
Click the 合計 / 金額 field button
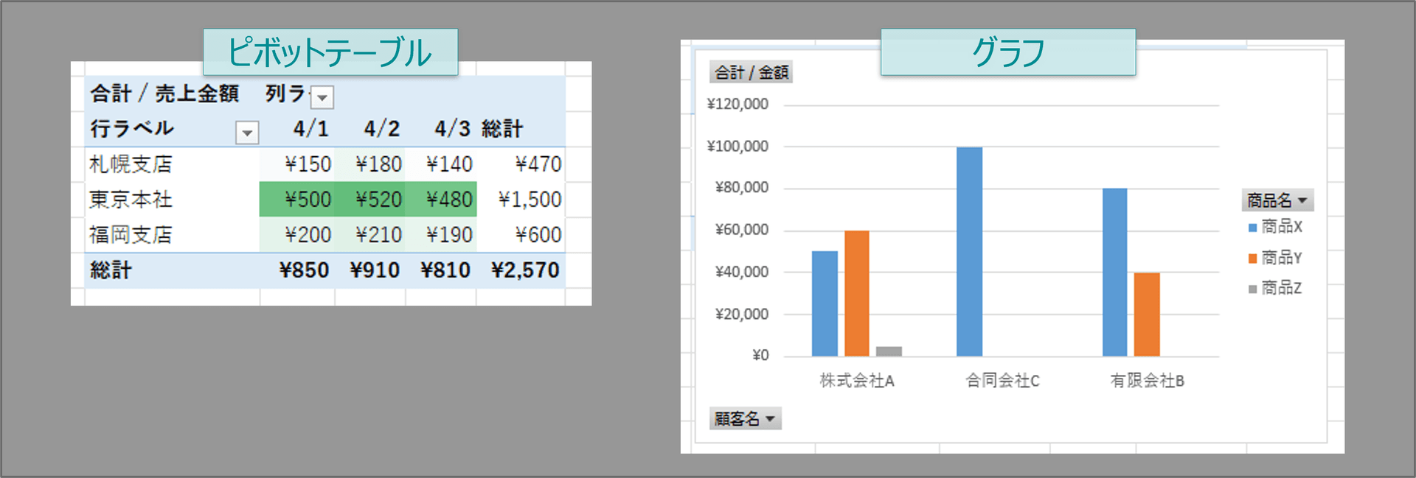pyautogui.click(x=751, y=72)
